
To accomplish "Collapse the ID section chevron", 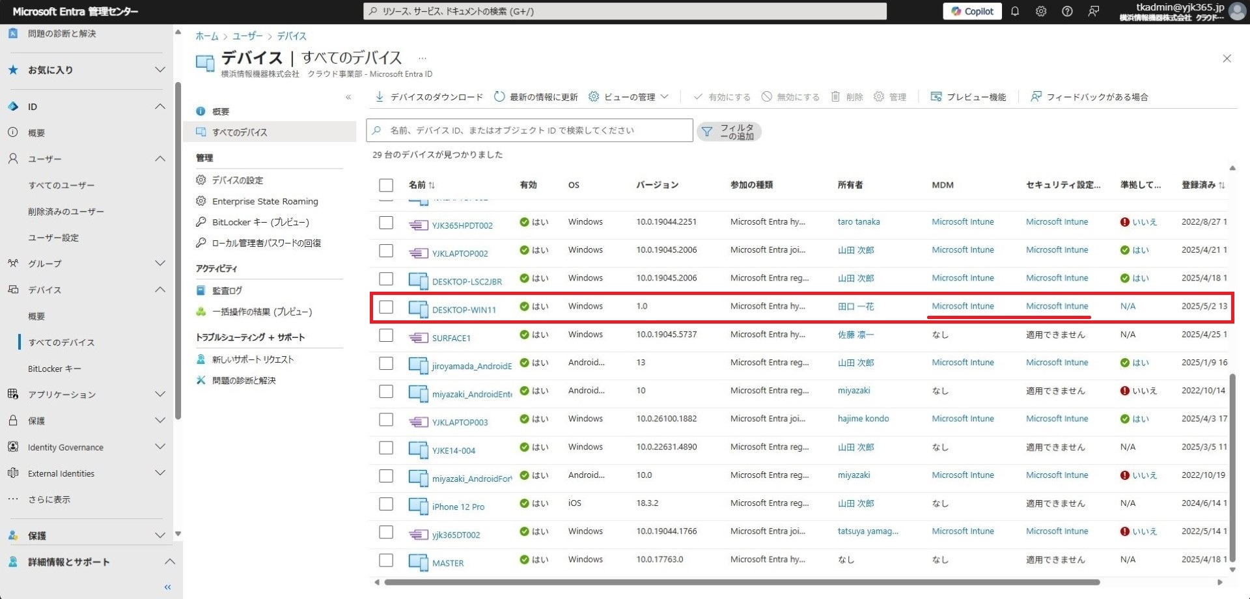I will [x=160, y=106].
